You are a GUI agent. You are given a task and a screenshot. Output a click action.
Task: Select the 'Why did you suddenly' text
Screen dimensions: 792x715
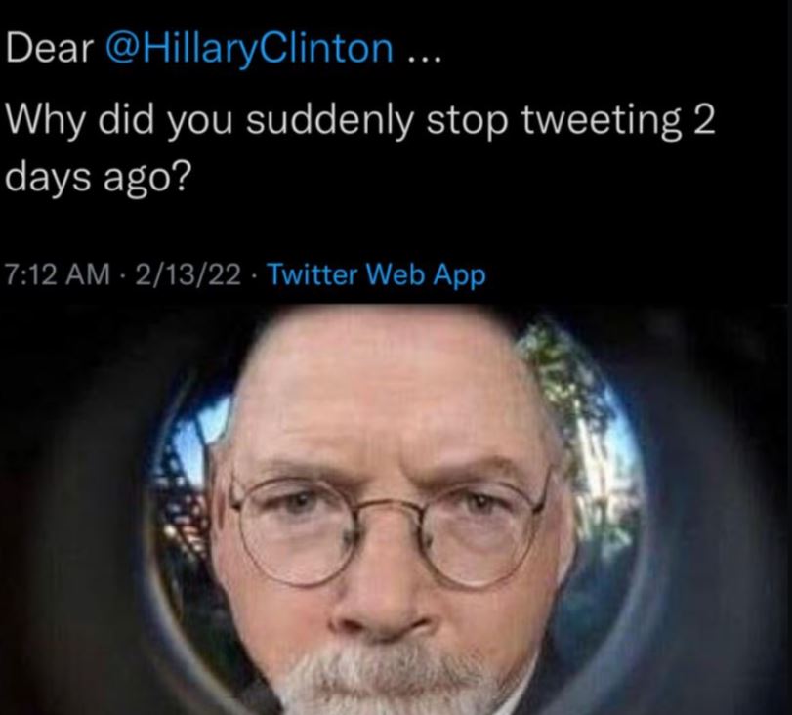pos(209,121)
